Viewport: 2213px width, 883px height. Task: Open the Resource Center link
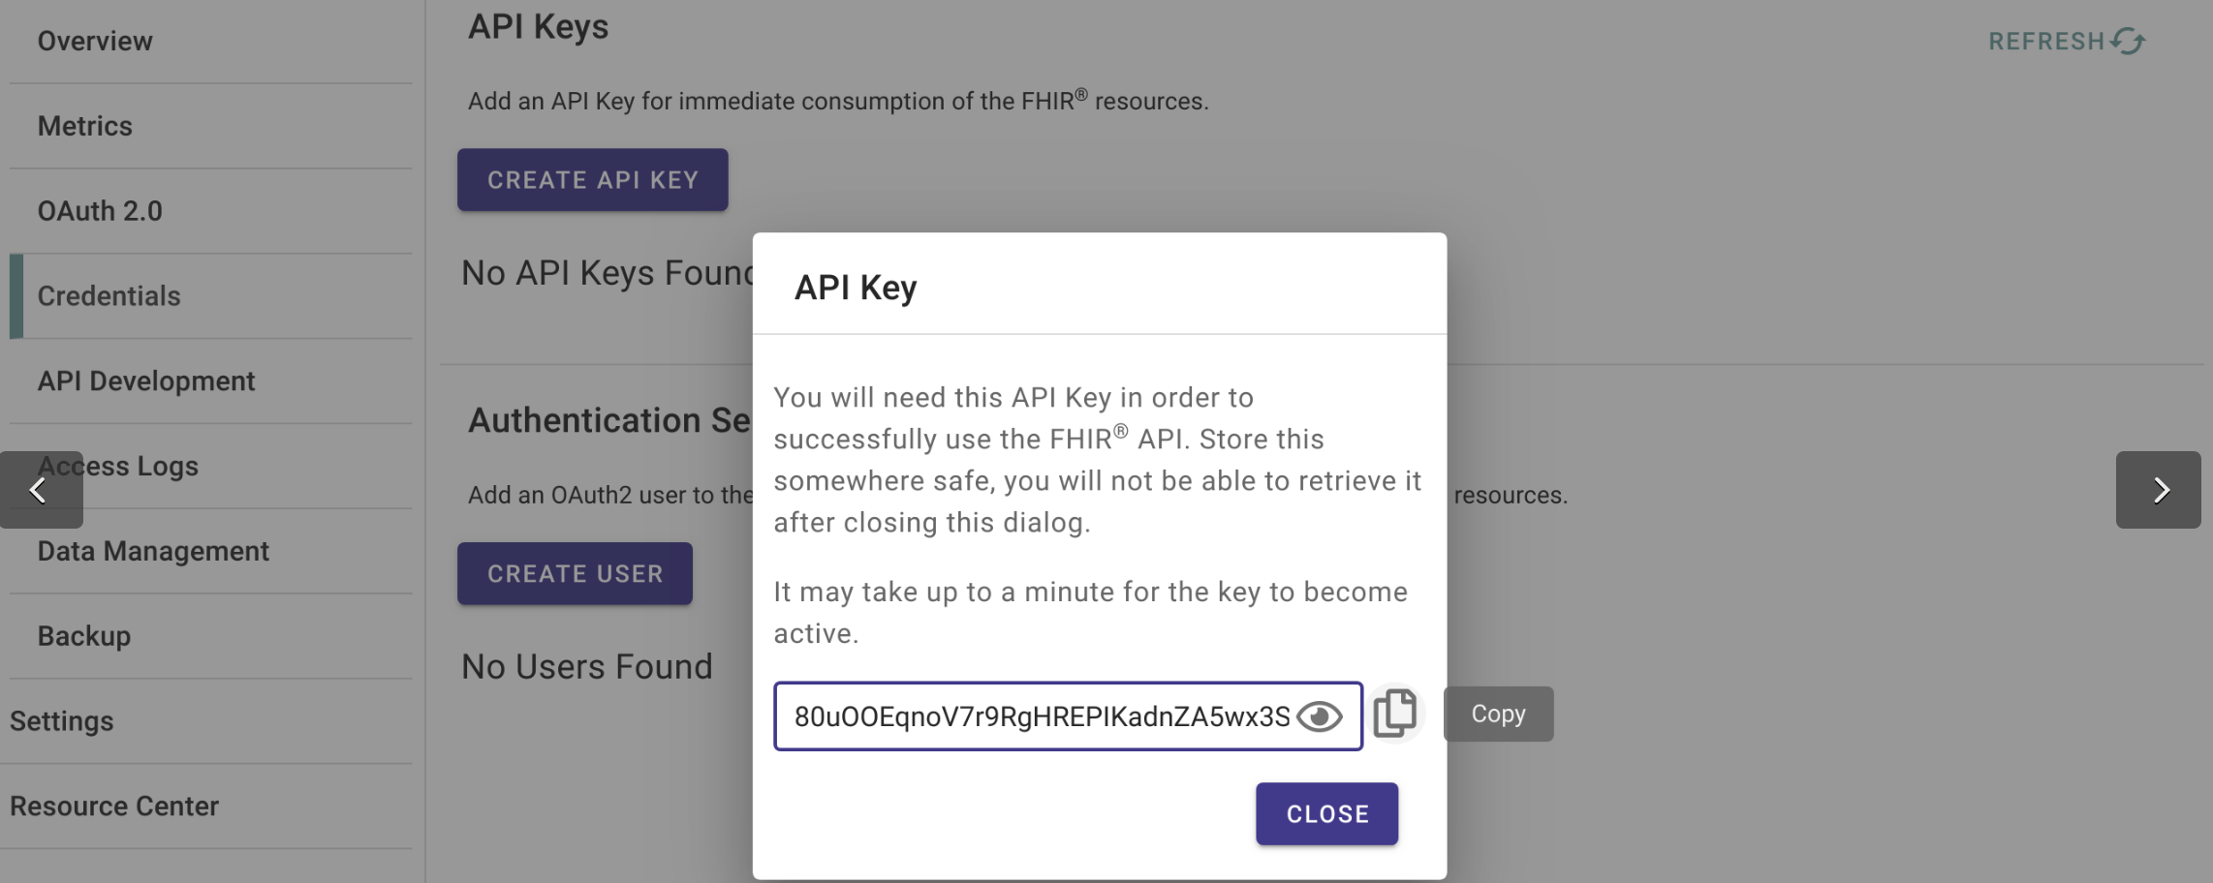coord(114,807)
